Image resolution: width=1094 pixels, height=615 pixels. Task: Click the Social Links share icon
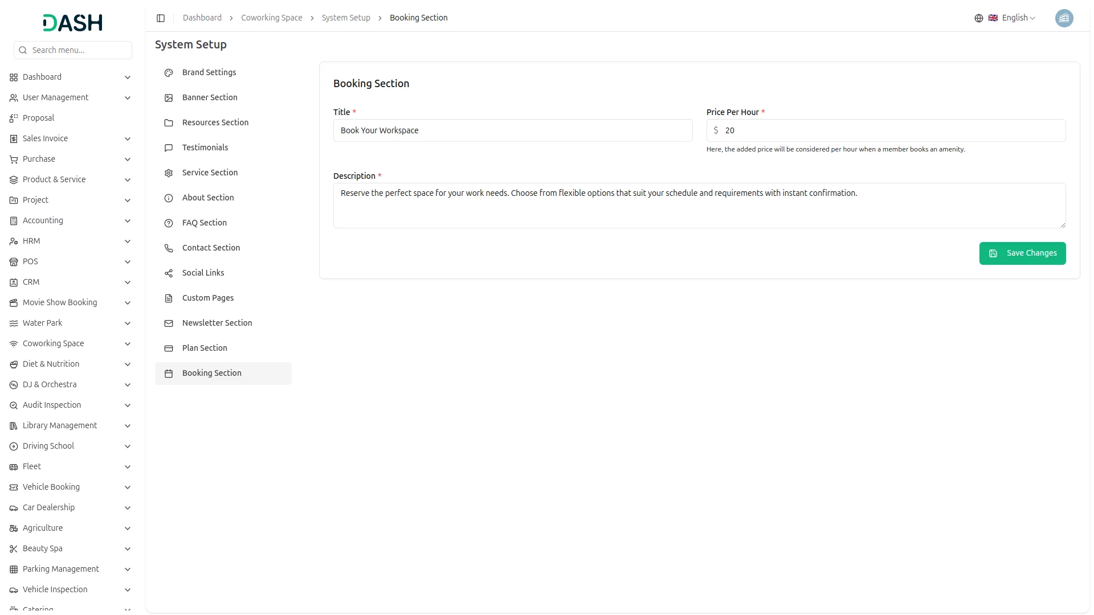point(169,273)
